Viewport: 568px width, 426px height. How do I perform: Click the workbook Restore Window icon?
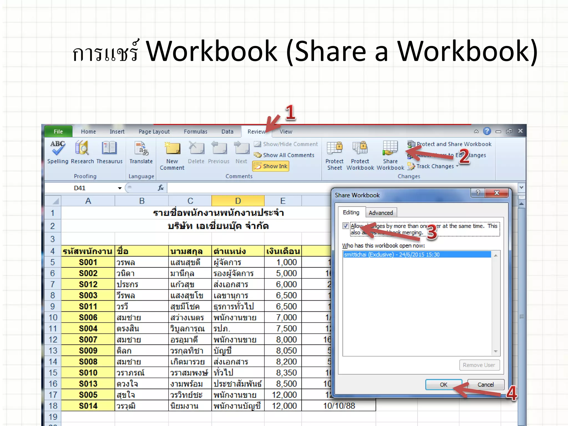click(x=509, y=131)
